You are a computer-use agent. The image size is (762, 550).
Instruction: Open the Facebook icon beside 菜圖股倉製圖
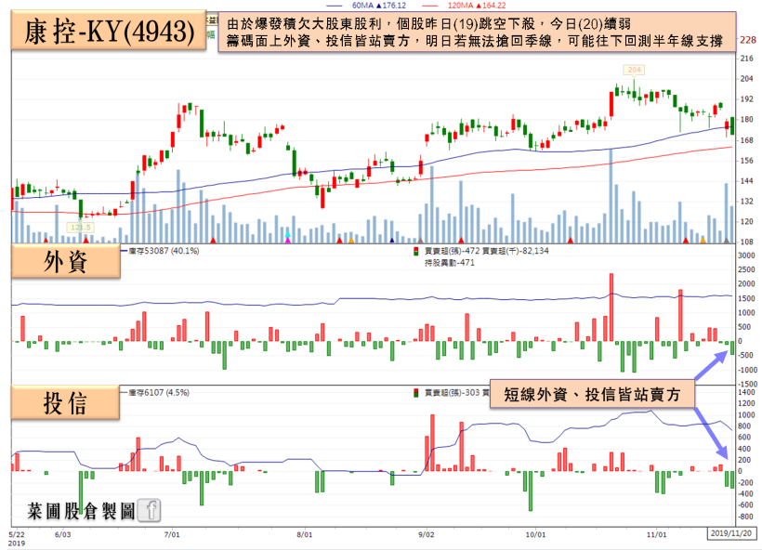click(x=150, y=510)
